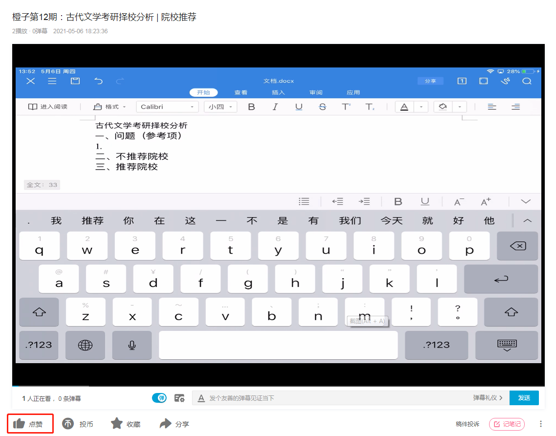Click the align left icon

[492, 107]
